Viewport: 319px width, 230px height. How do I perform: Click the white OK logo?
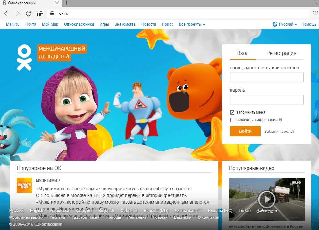coord(24,57)
